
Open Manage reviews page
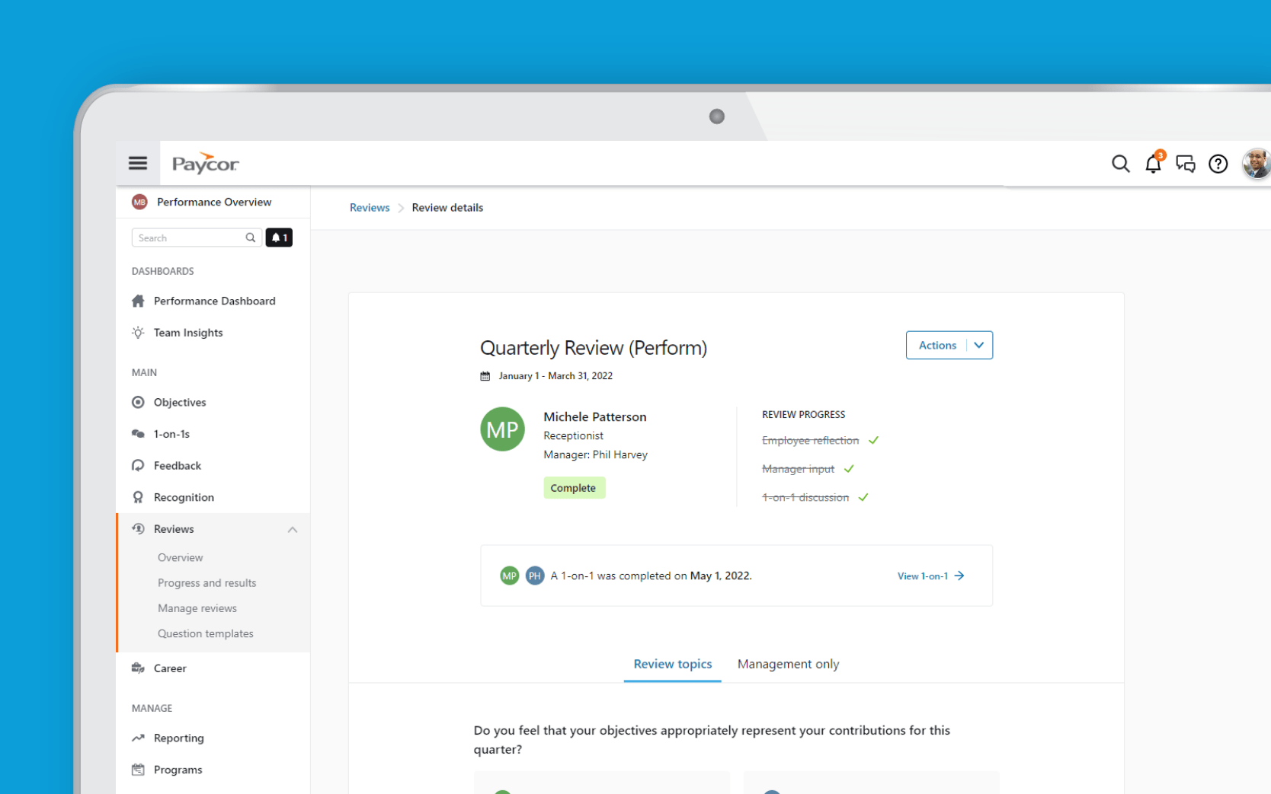click(x=197, y=608)
